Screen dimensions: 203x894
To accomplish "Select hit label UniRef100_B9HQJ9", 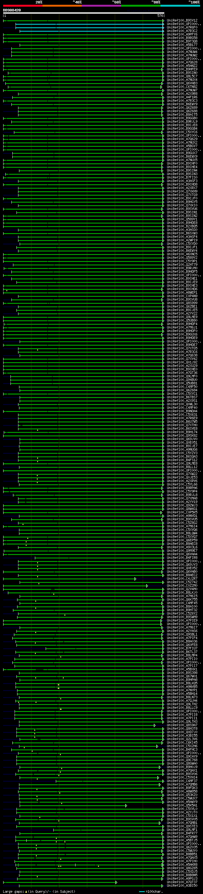I will [182, 767].
